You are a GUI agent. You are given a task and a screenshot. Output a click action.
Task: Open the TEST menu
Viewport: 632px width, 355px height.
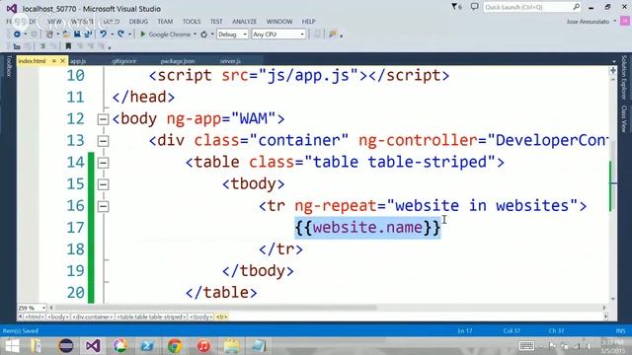click(x=216, y=22)
